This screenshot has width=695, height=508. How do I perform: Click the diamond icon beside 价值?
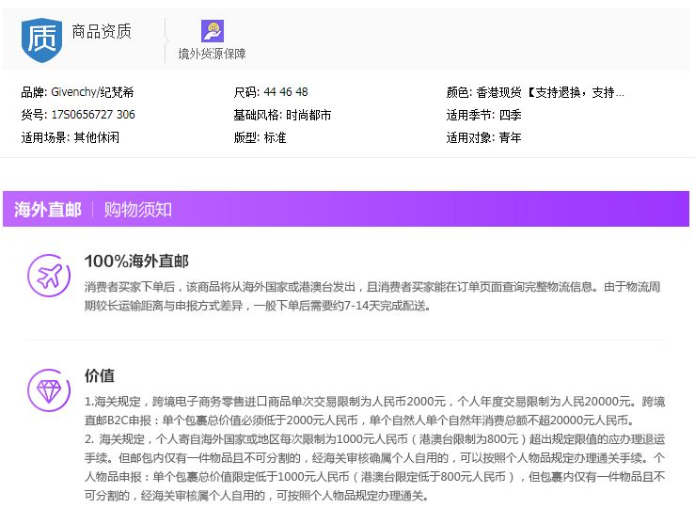click(x=46, y=389)
